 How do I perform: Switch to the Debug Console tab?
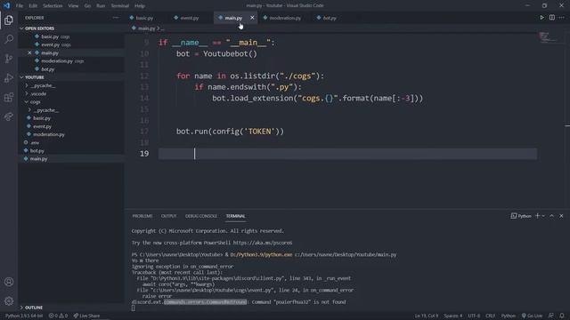(x=200, y=216)
